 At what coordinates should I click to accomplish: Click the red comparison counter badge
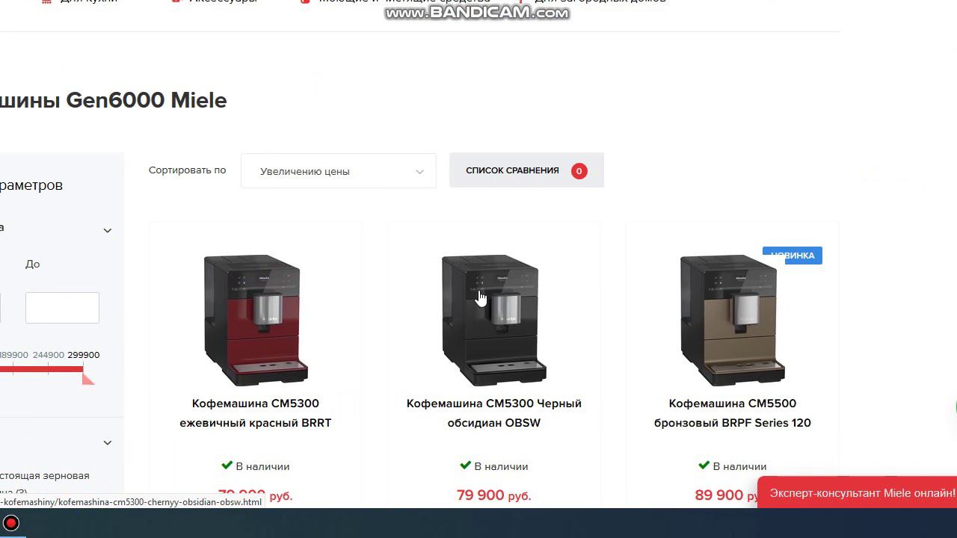579,171
